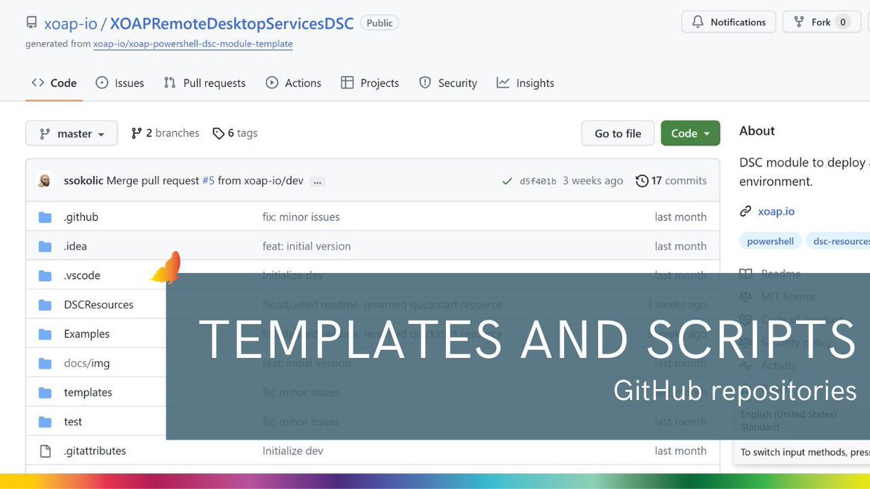Click the bell icon in Notifications
Image resolution: width=870 pixels, height=489 pixels.
698,22
